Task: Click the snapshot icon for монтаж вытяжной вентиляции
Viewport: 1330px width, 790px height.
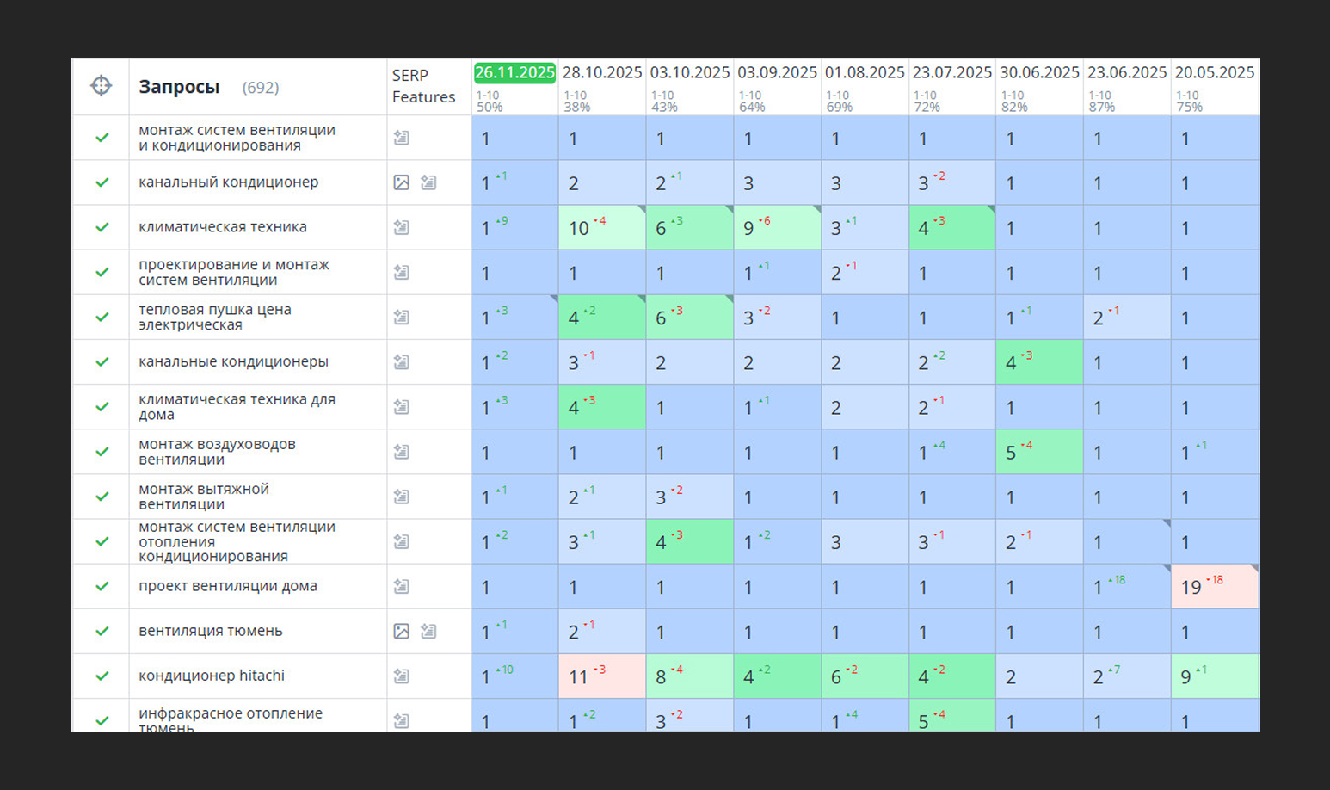Action: [402, 497]
